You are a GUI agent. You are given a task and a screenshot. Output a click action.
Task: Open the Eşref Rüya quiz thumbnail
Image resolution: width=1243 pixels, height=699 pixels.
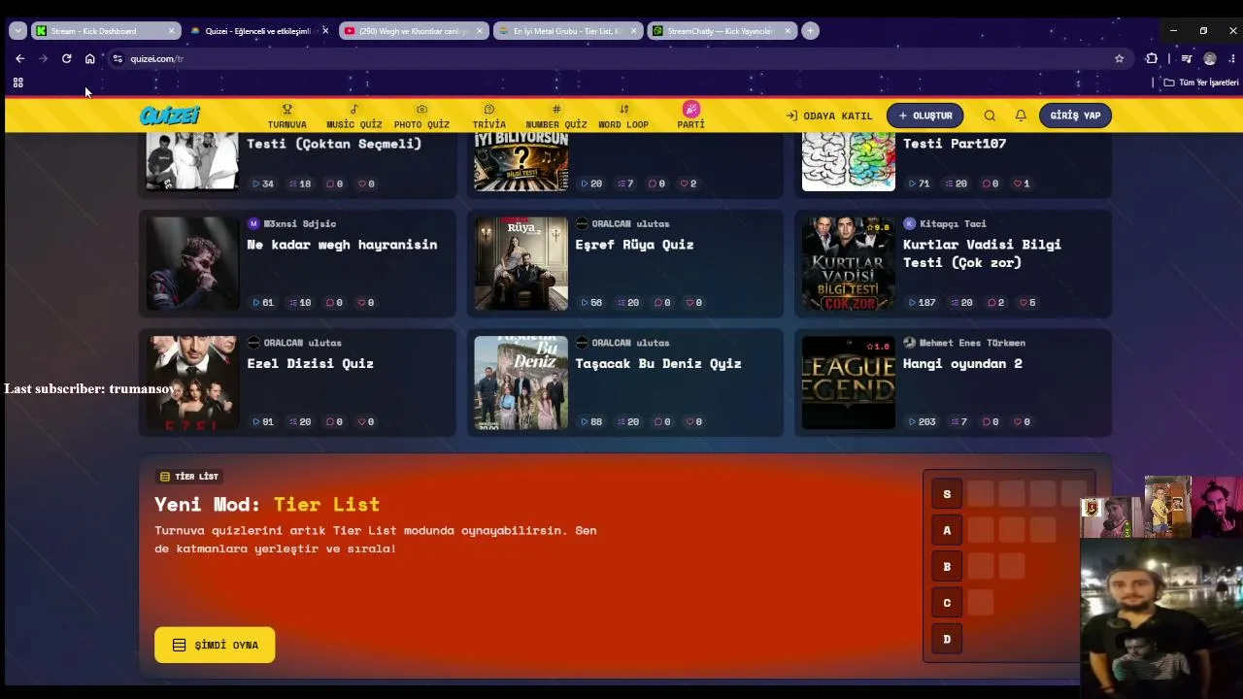point(521,263)
